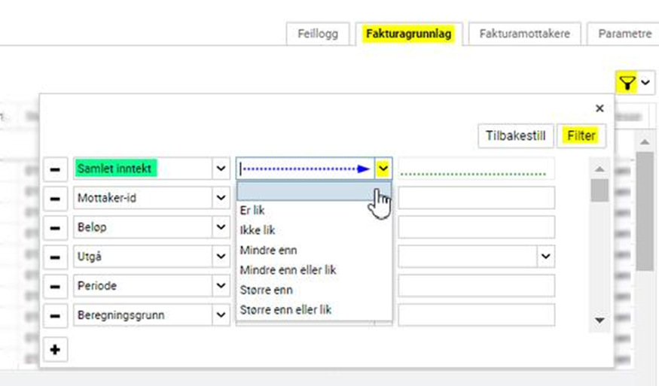Open the Samlet inntekt field dropdown
Viewport: 659px width, 386px height.
(x=221, y=169)
